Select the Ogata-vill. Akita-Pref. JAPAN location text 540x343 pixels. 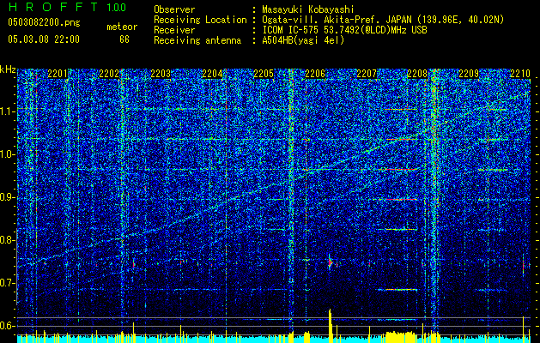click(383, 21)
